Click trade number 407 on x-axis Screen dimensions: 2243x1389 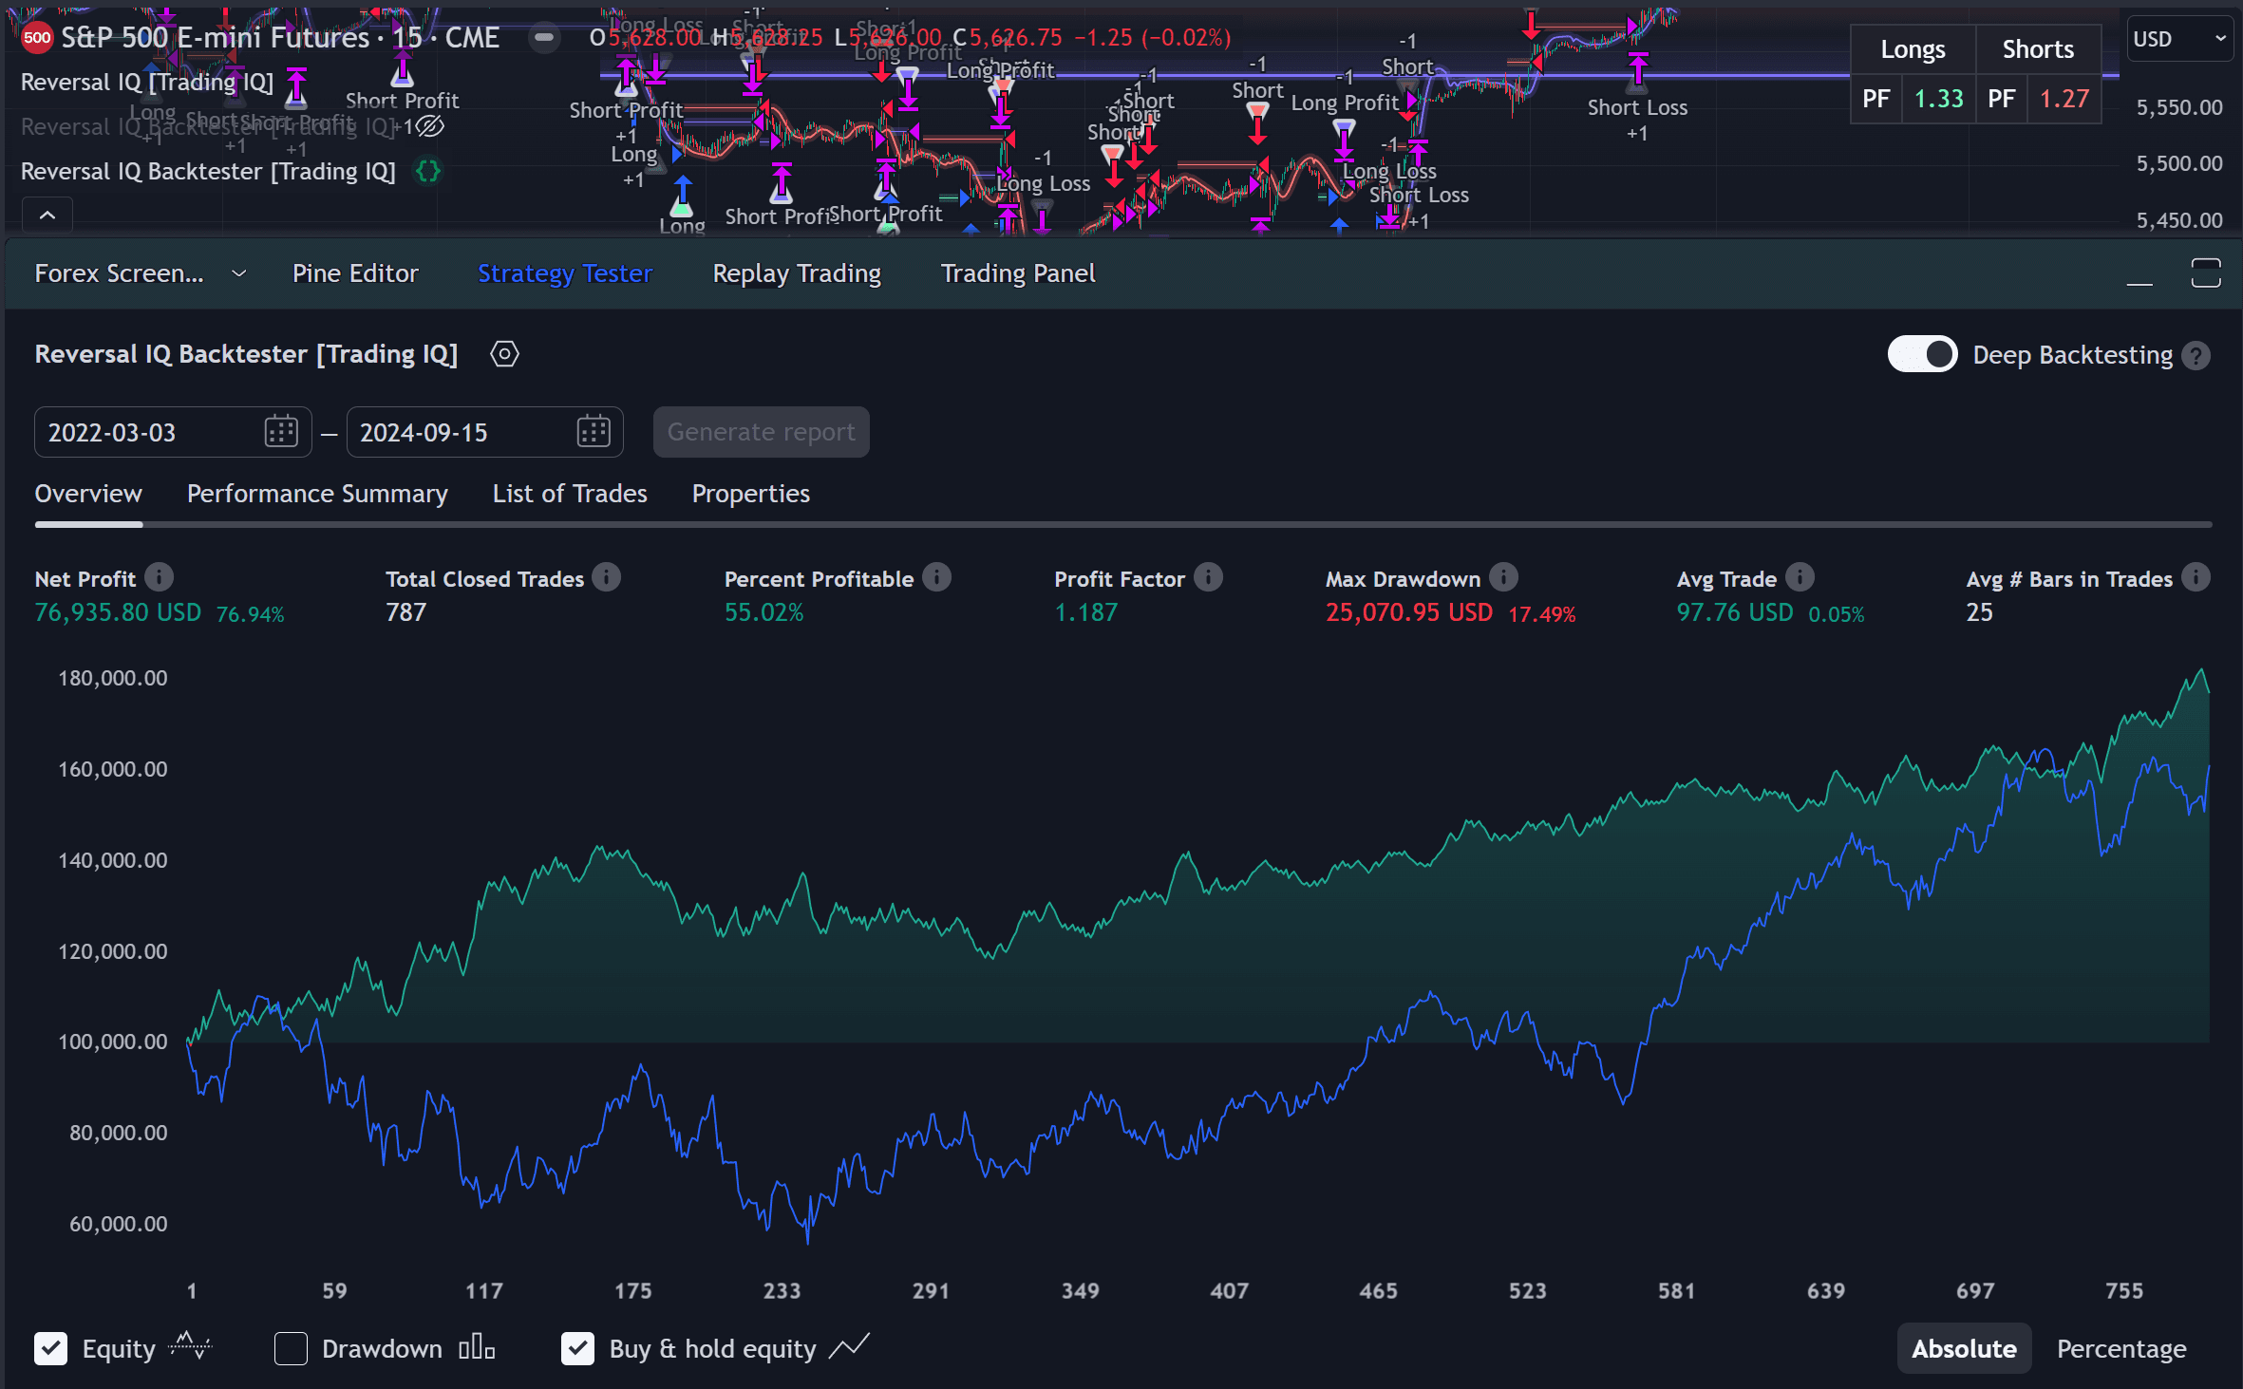(1229, 1290)
